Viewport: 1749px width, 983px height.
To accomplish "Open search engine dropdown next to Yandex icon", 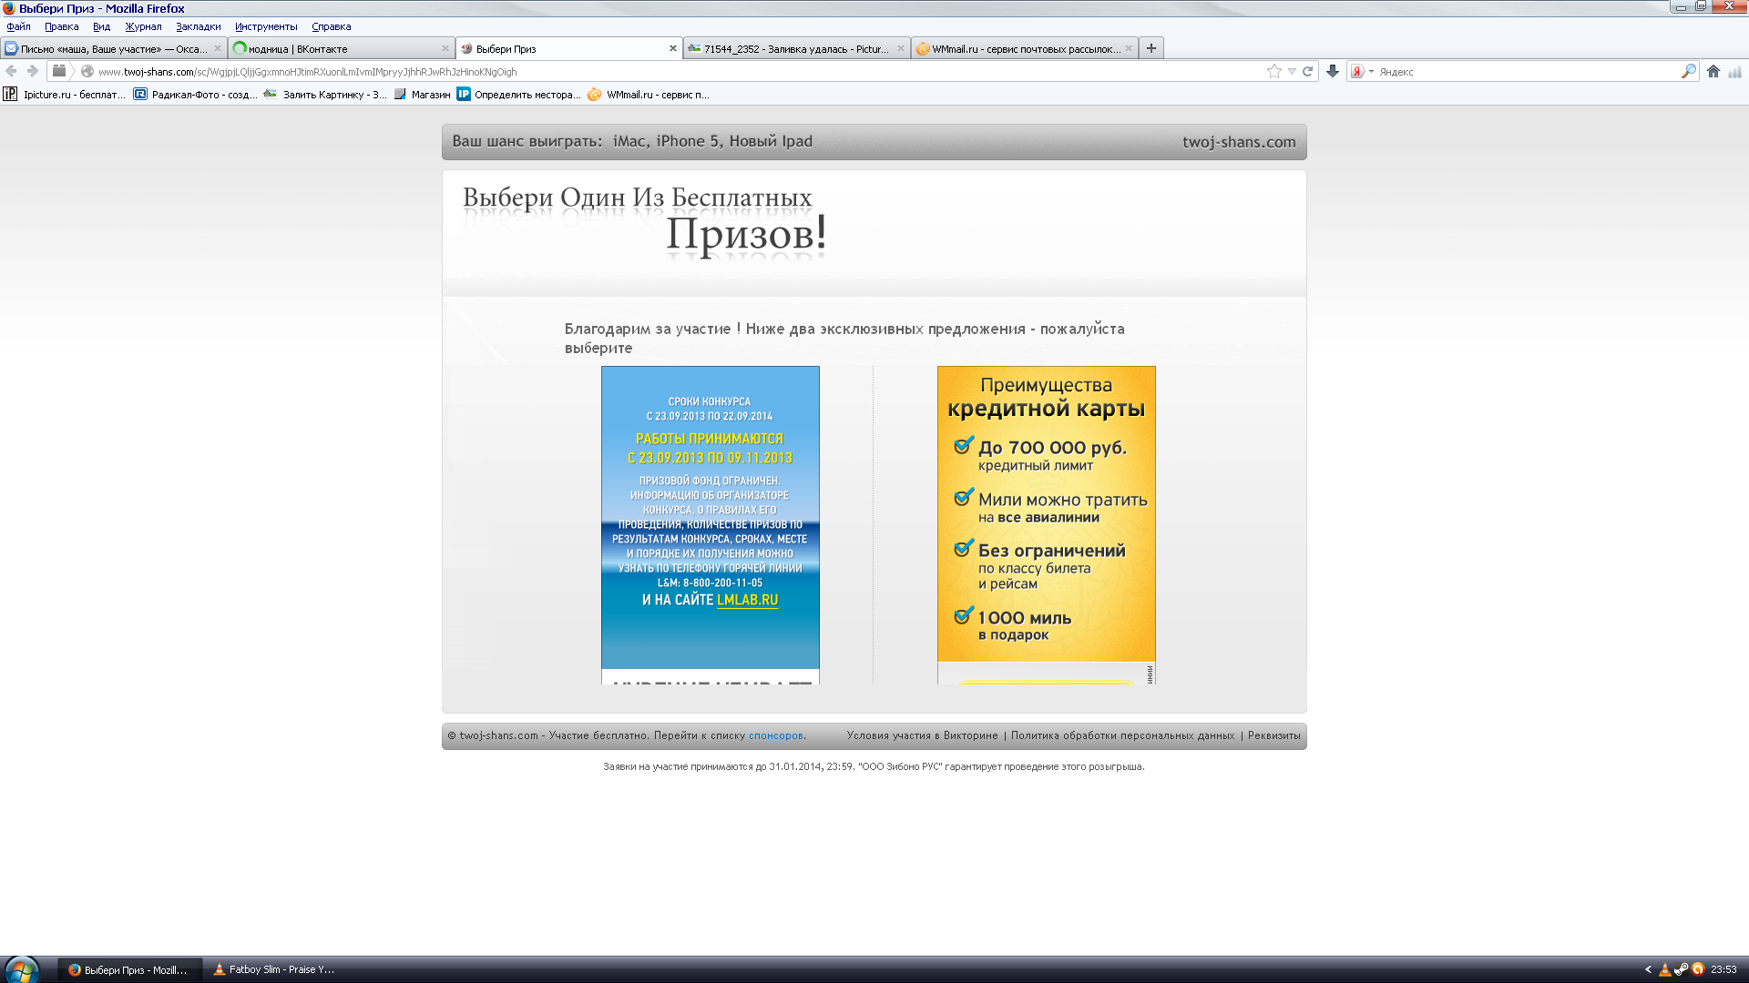I will click(1371, 71).
